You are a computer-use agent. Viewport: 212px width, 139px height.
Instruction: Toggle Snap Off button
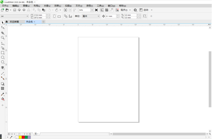point(117,10)
